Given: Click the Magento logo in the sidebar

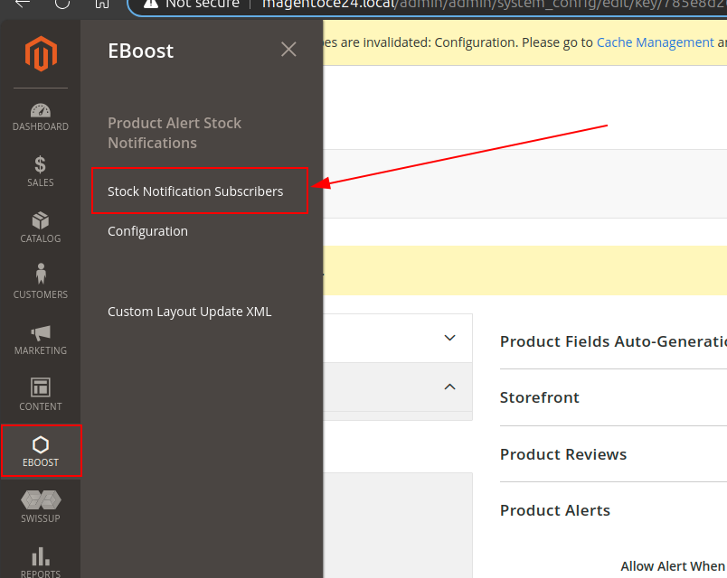Looking at the screenshot, I should point(41,54).
